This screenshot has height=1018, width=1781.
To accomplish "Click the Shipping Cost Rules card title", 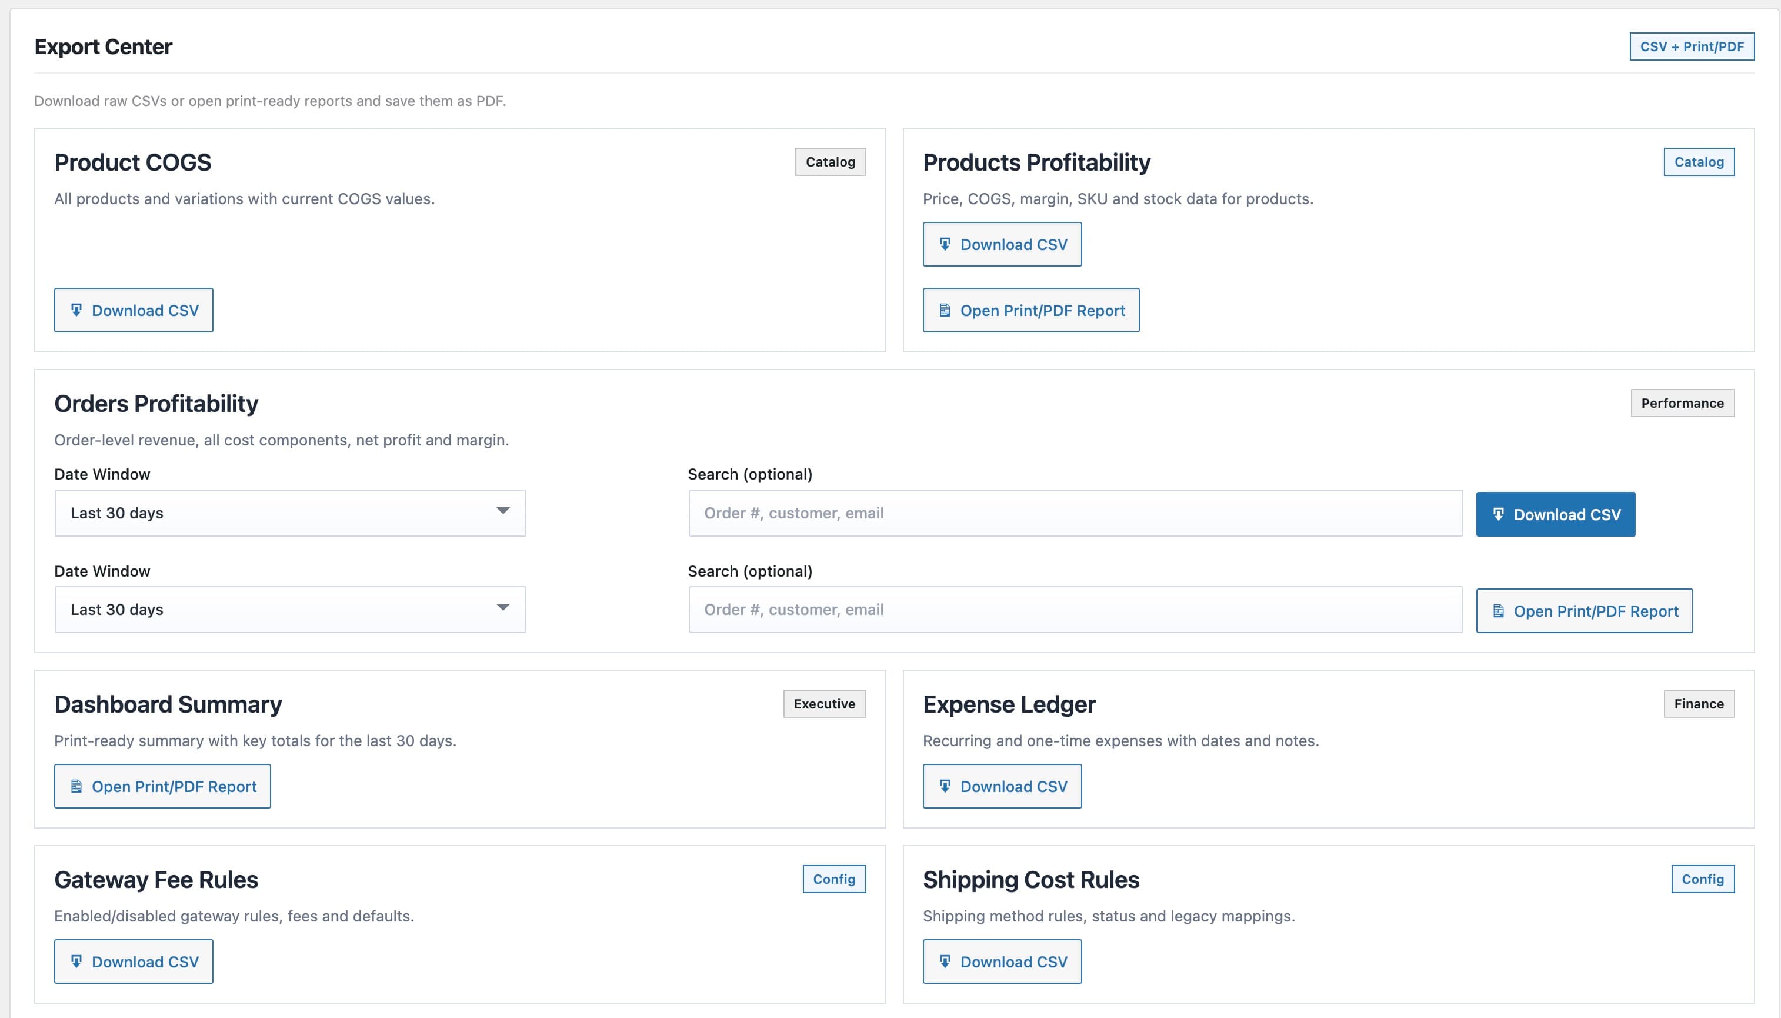I will 1030,880.
